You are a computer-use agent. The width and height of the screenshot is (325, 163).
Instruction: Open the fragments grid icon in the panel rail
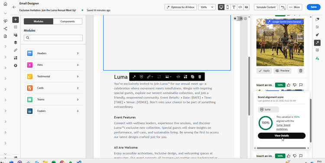[x=16, y=58]
